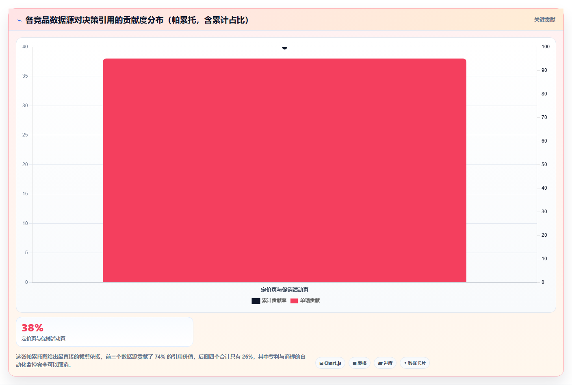Click the chart title 各竞品数据源对决策引用的贡献度分布

point(137,20)
